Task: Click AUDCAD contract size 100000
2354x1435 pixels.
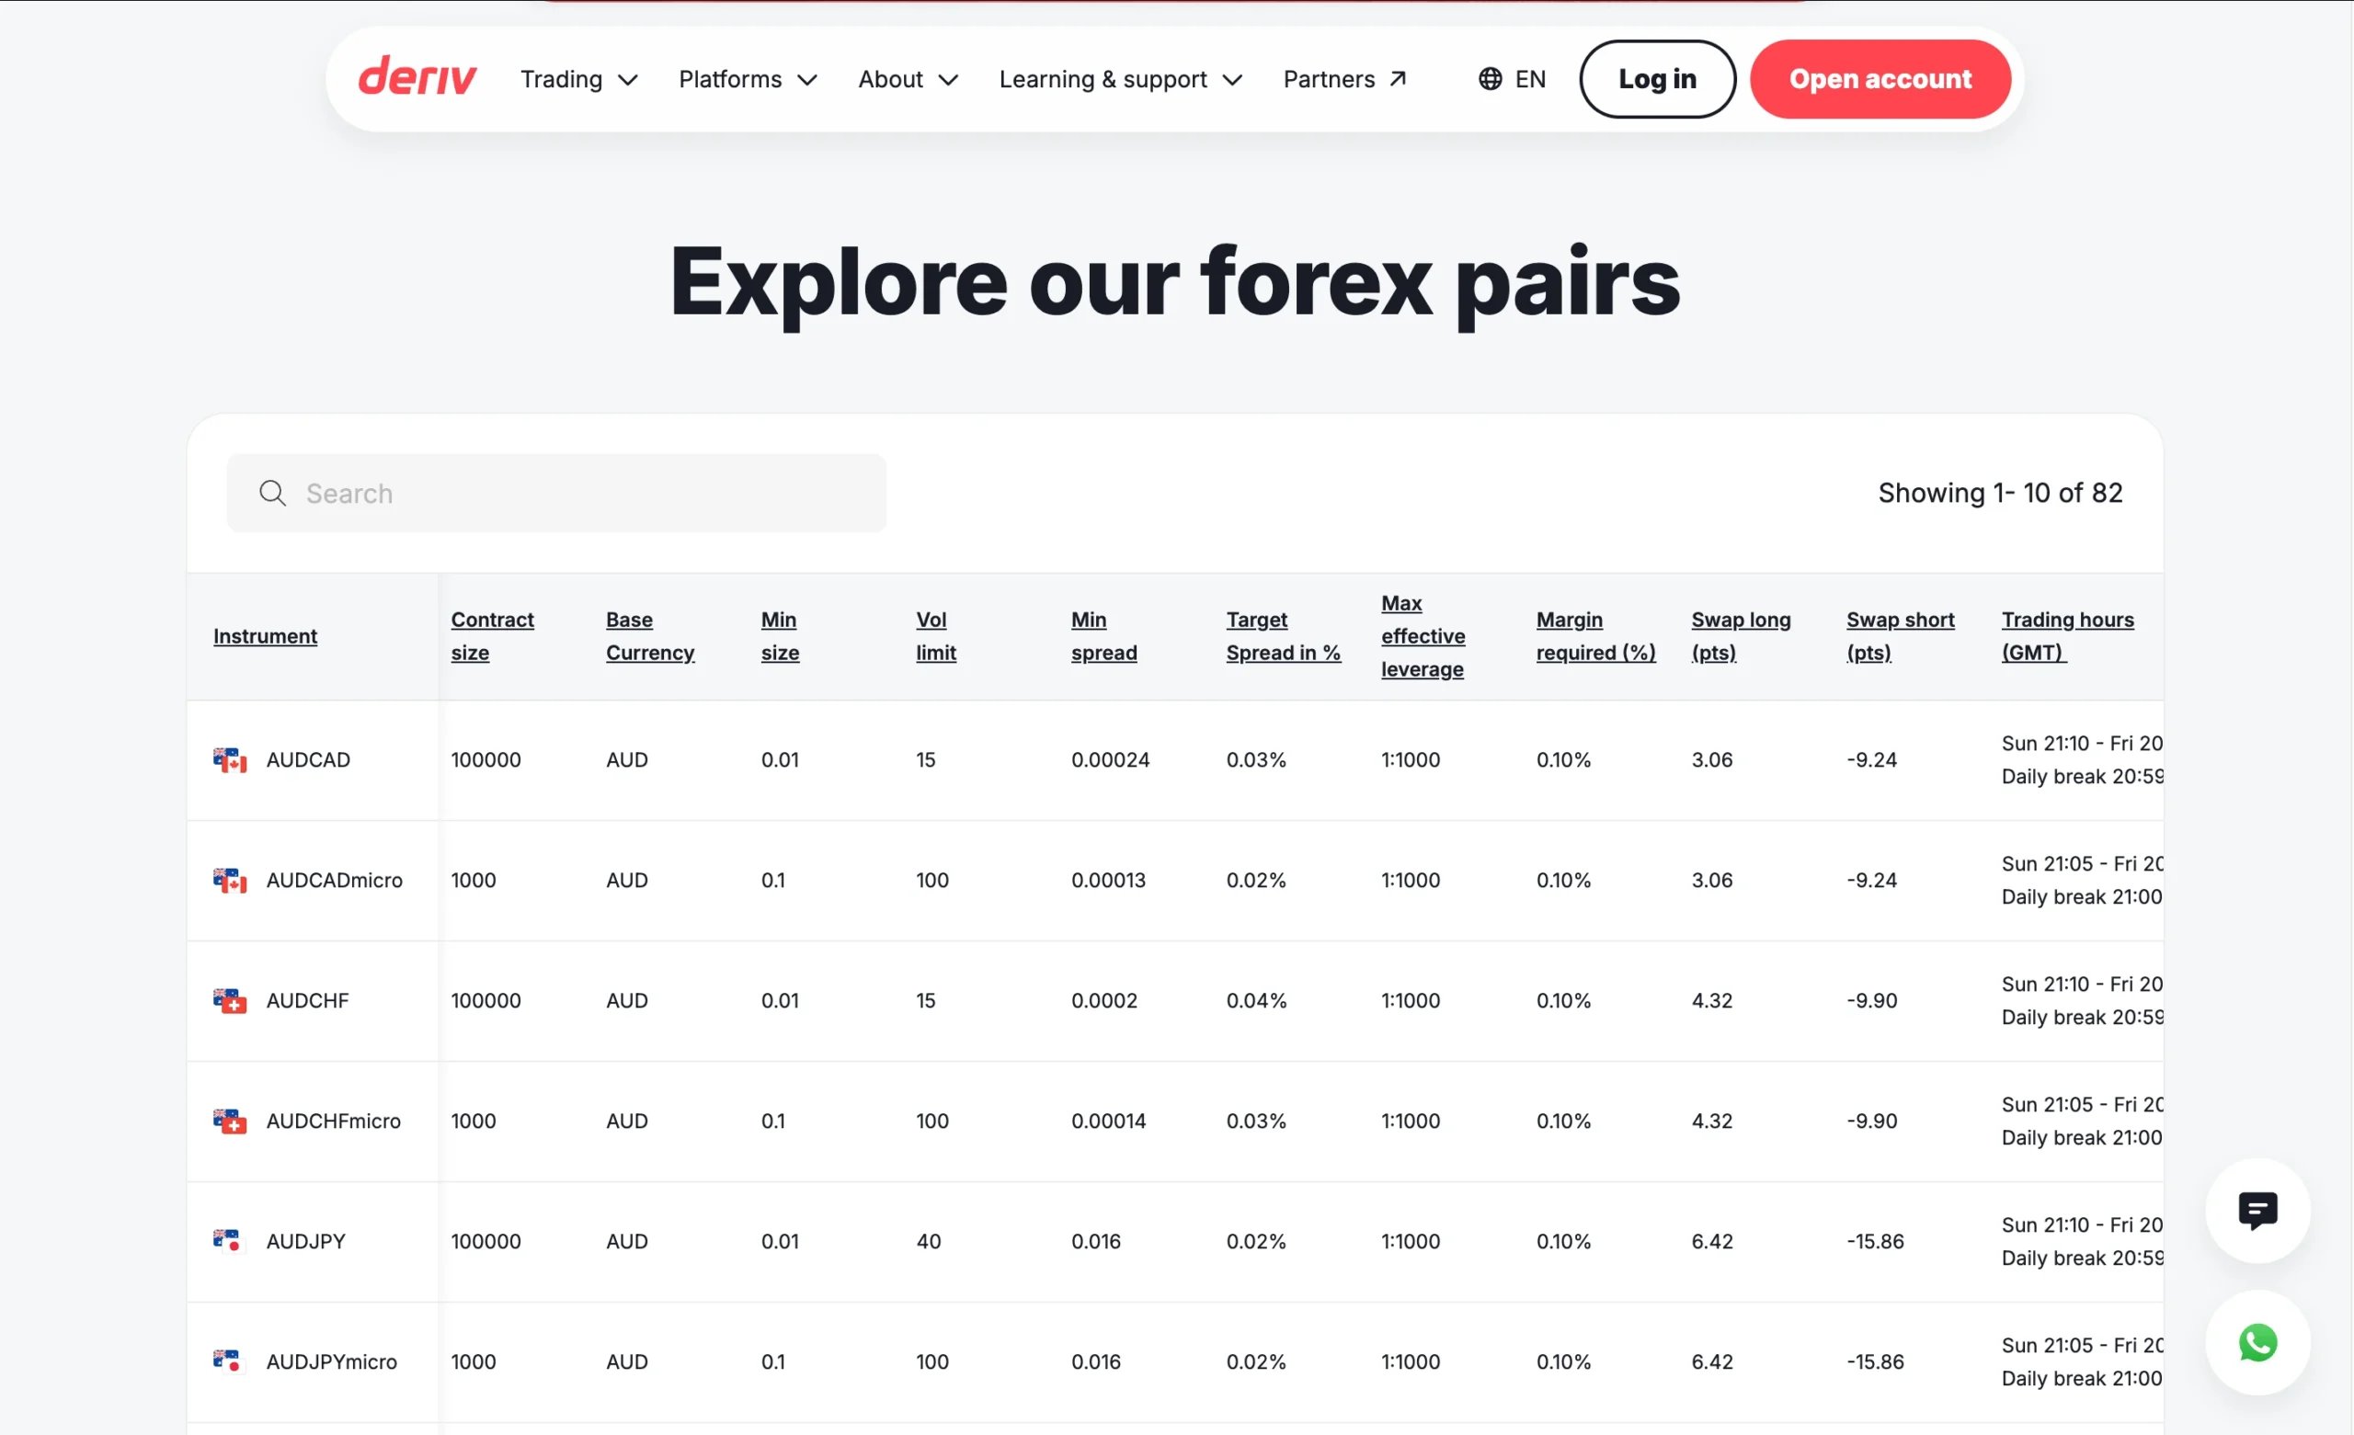Action: (486, 759)
